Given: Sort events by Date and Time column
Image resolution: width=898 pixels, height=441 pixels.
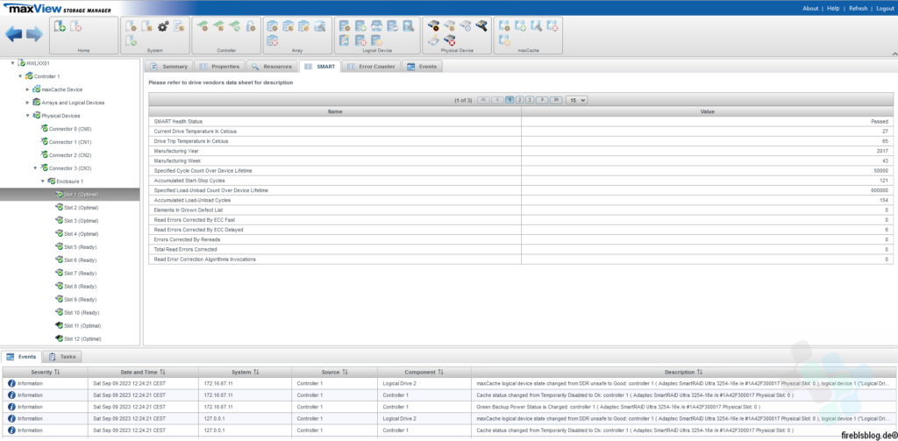Looking at the screenshot, I should [x=143, y=373].
